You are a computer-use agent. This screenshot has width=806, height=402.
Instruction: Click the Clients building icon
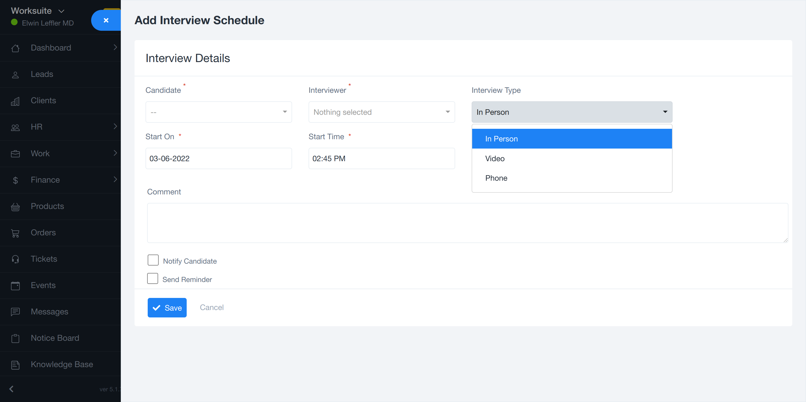pos(15,101)
